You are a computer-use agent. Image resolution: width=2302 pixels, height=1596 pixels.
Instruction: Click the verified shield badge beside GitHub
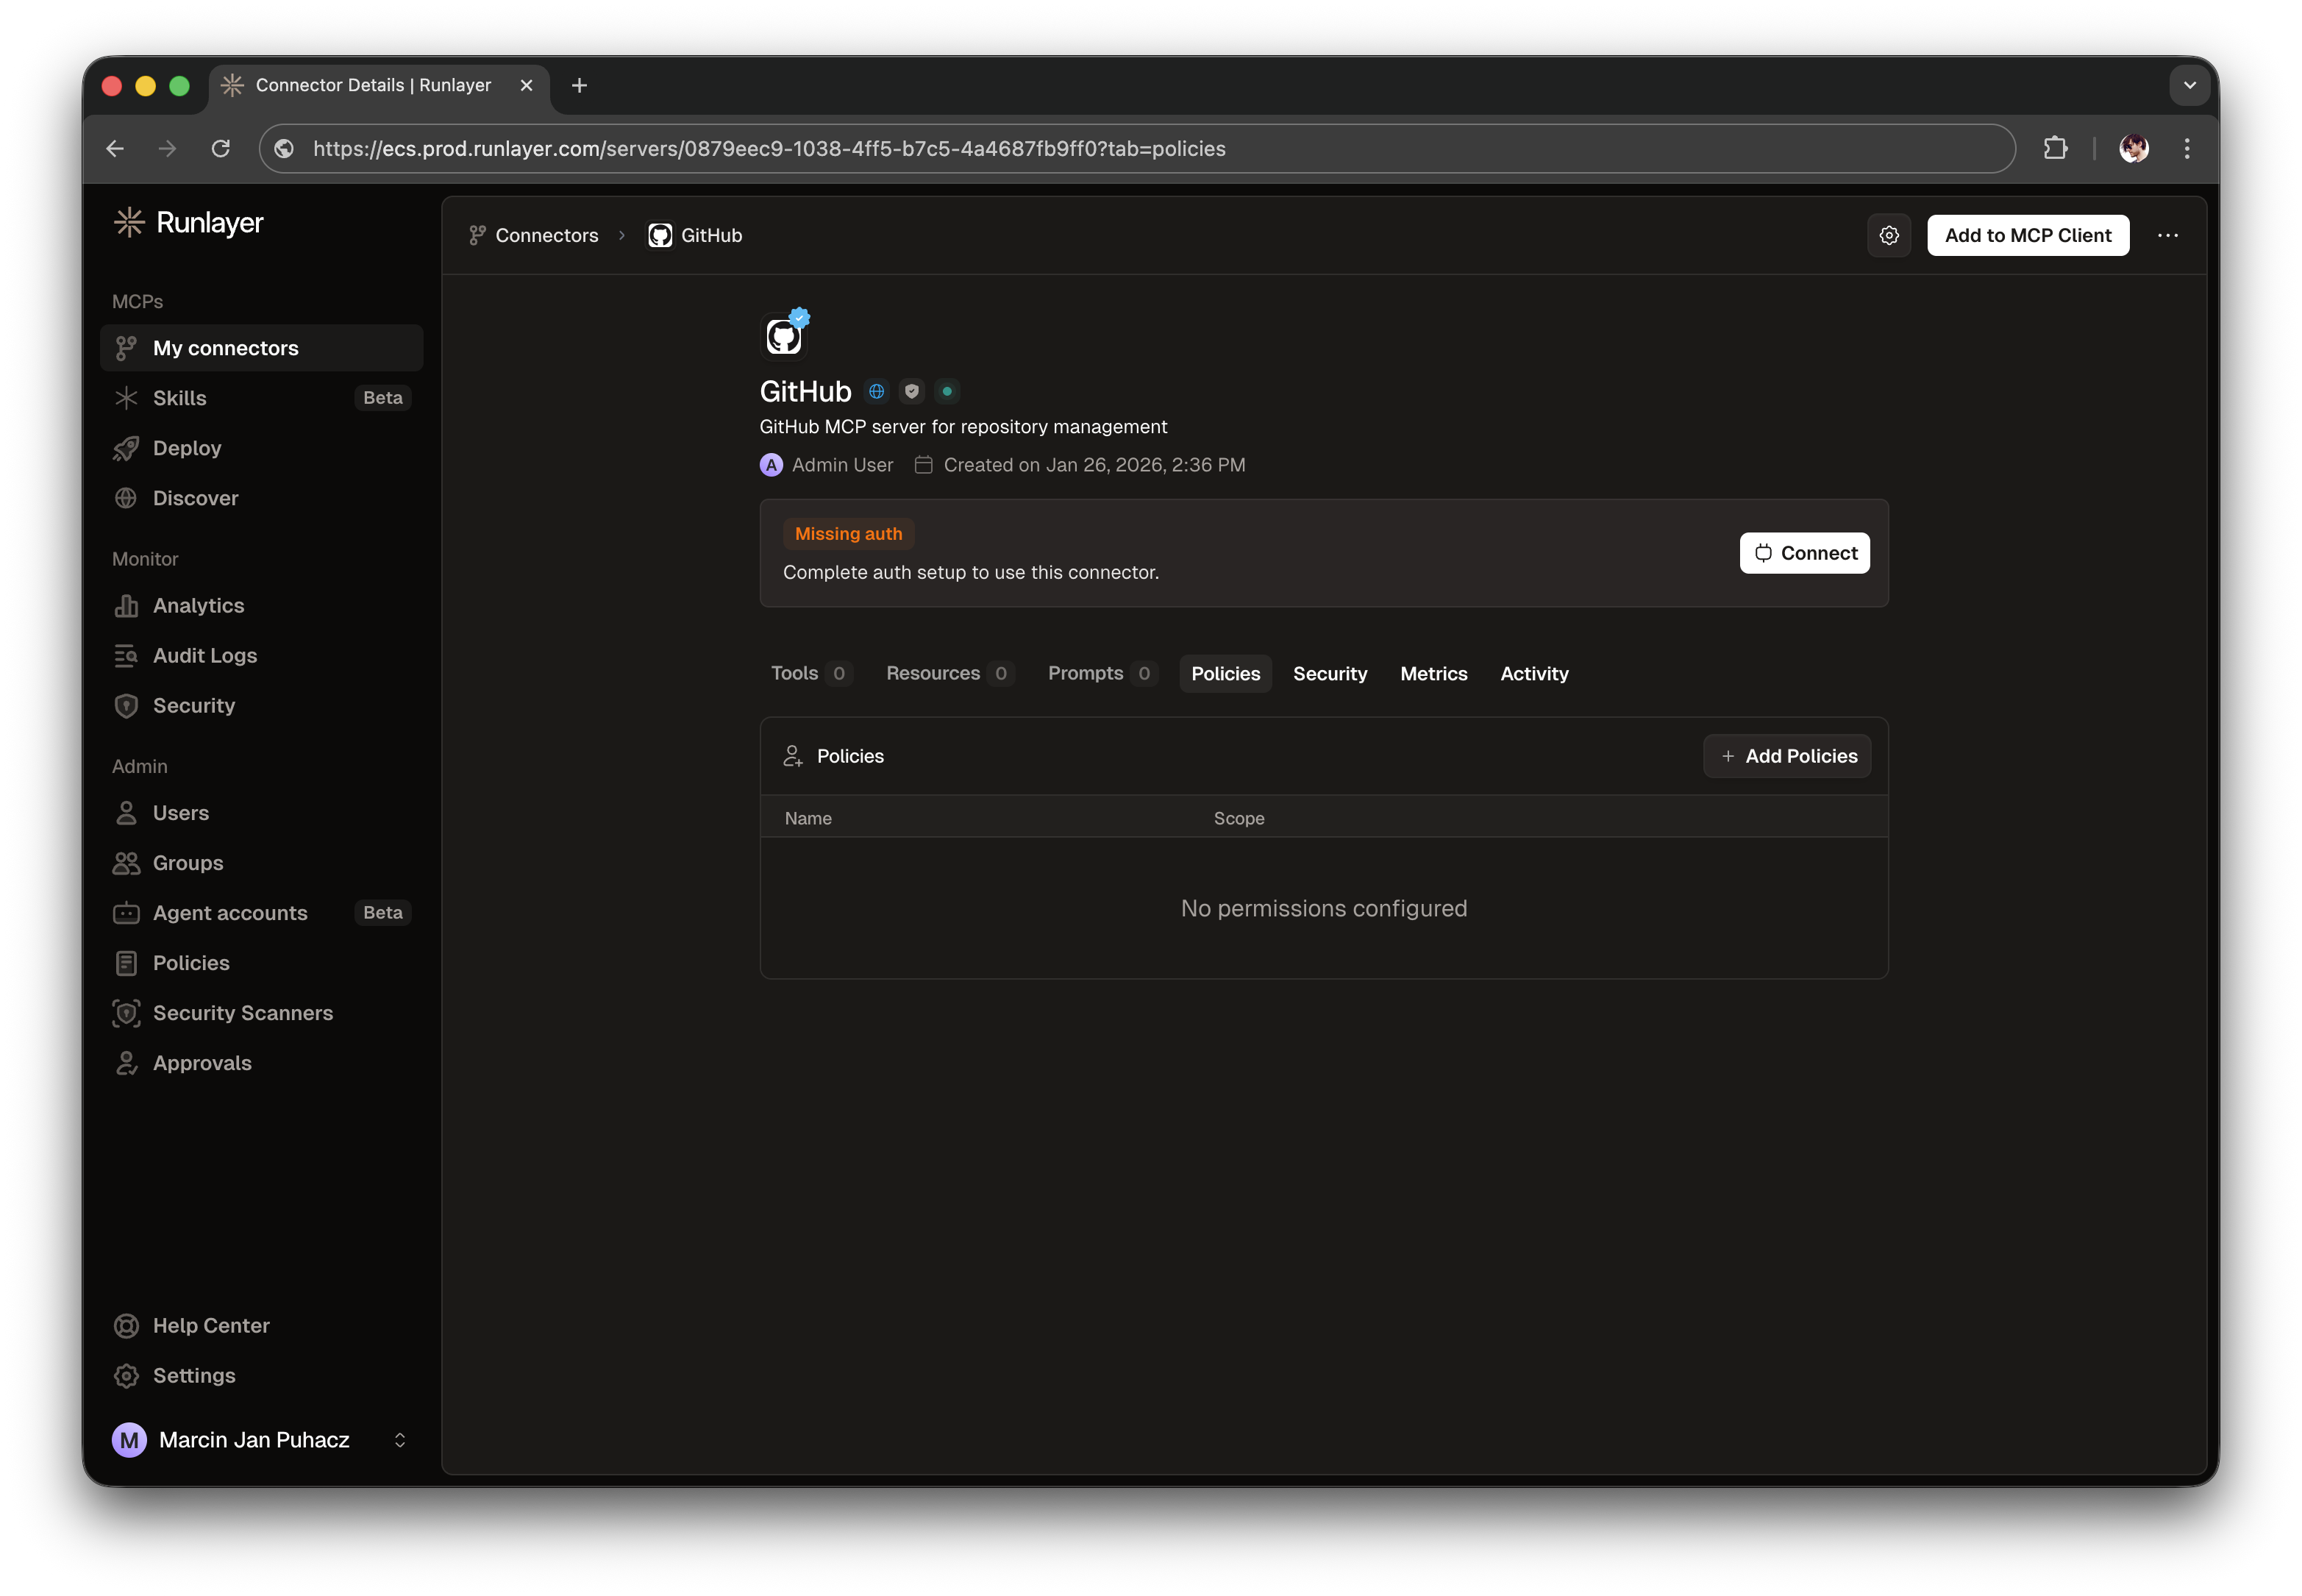coord(911,391)
